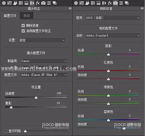This screenshot has width=145, height=136.
Task: Open the Snapshots icon in the right 相机校准 panel
Action: (x=127, y=3)
